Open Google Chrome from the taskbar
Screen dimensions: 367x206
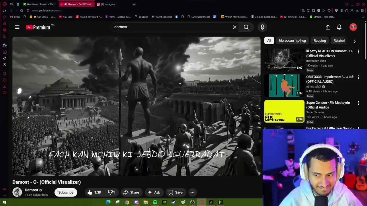pos(127,202)
